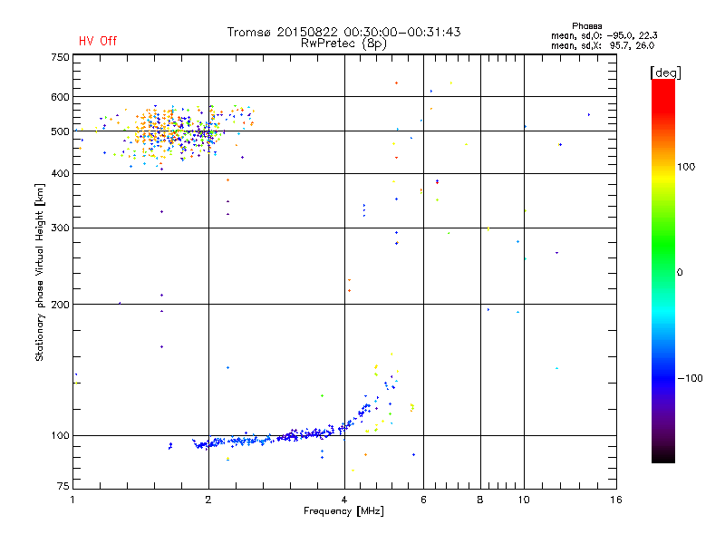The image size is (725, 544).
Task: Click the x-axis tick label '10'
Action: [524, 500]
